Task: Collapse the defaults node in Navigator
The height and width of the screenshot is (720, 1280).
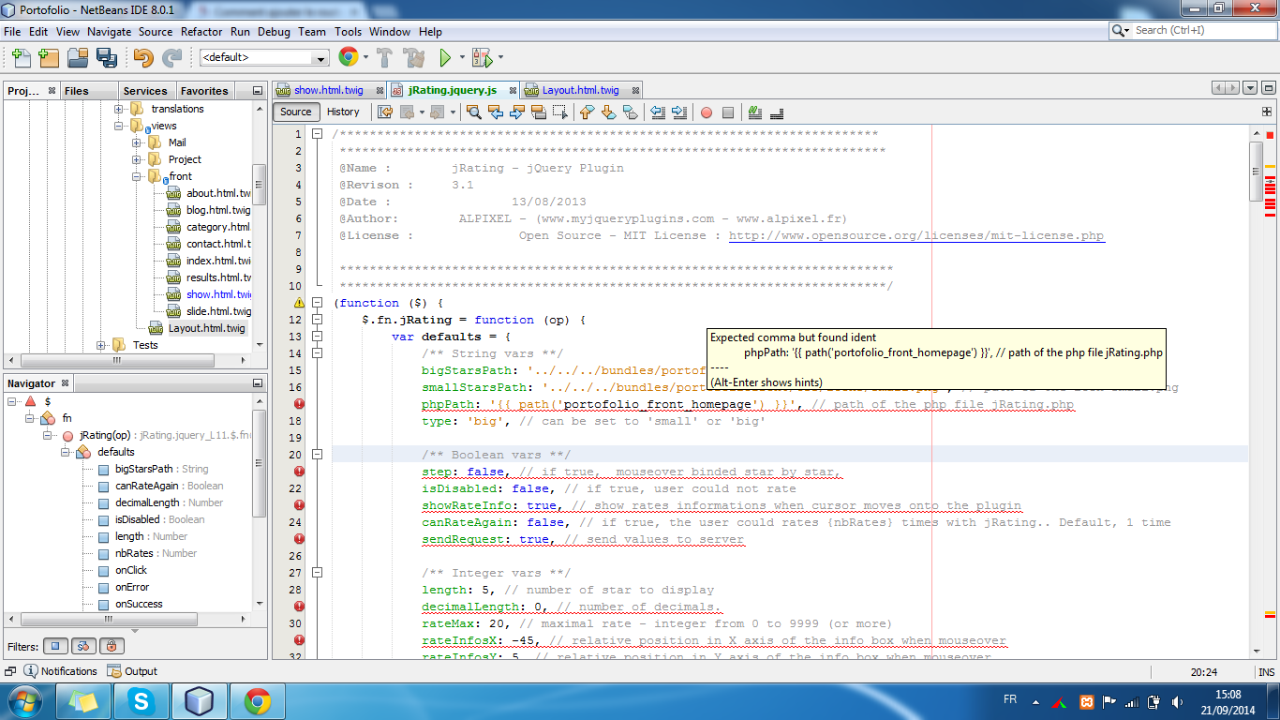Action: click(67, 452)
